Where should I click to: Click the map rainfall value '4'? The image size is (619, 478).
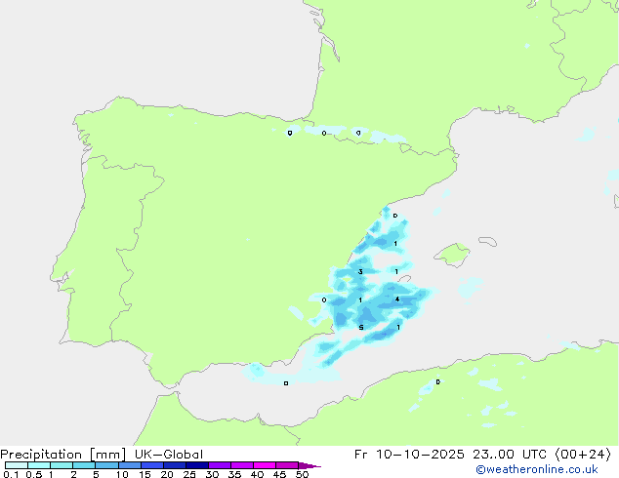pos(397,299)
